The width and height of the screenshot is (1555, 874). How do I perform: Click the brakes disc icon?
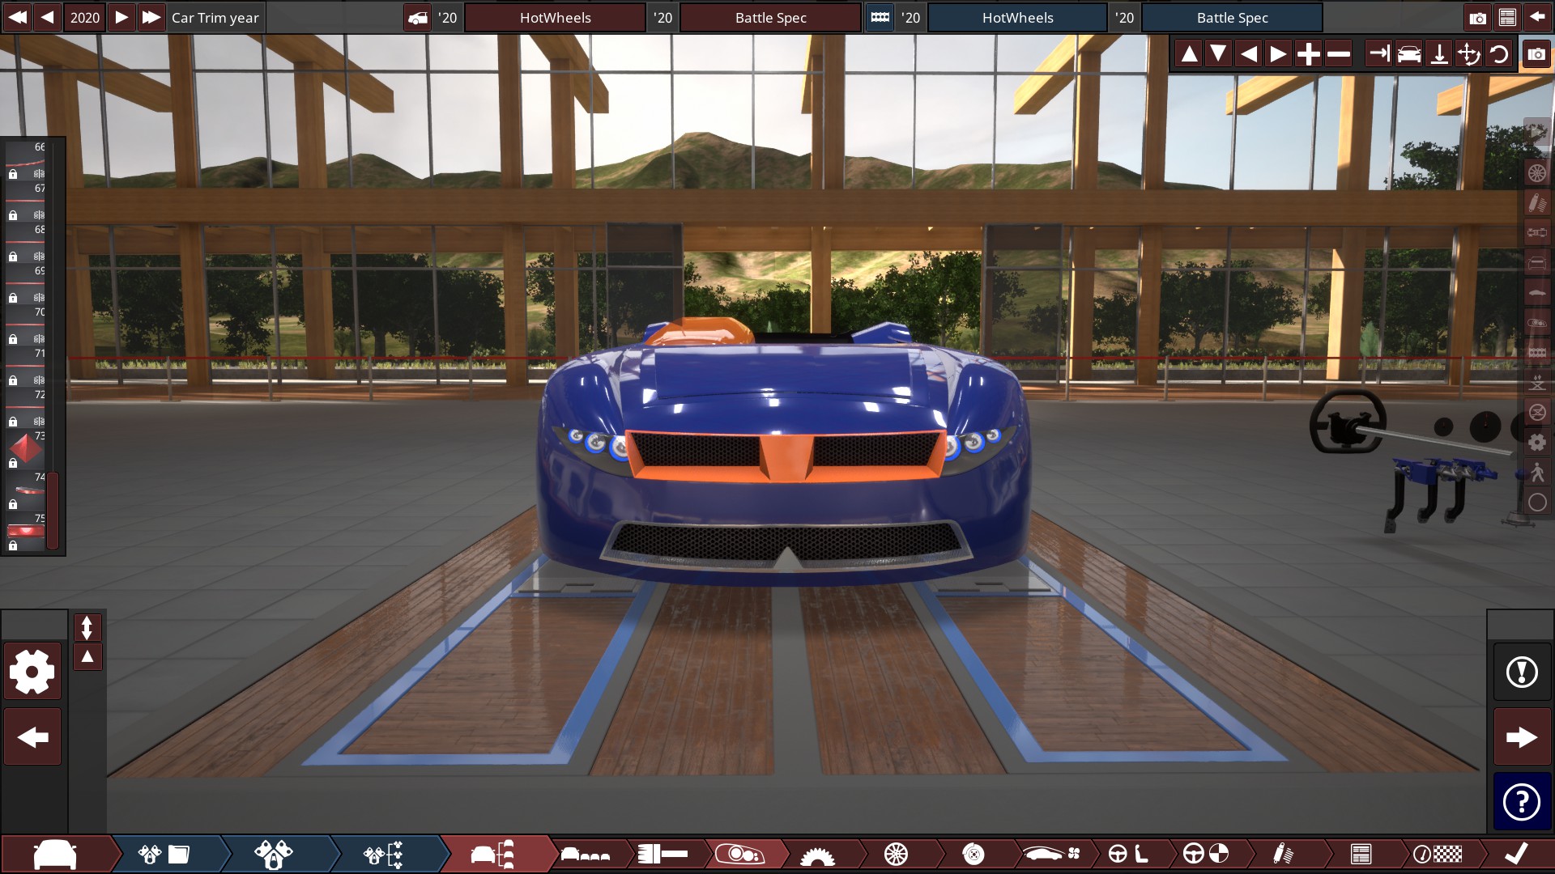(973, 854)
